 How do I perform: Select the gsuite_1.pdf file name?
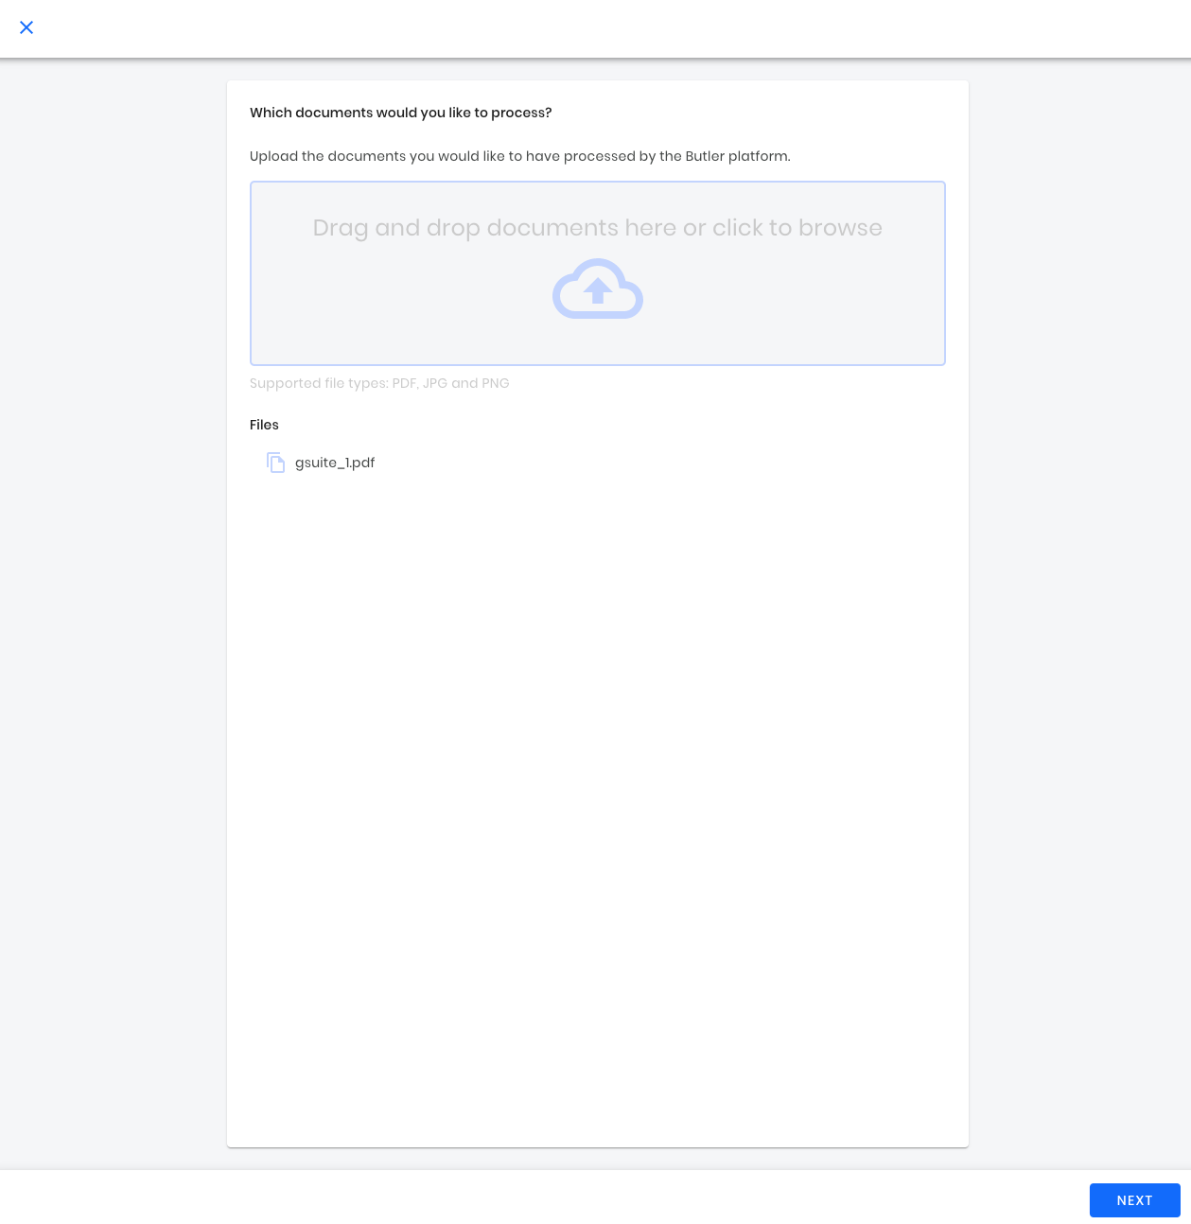pyautogui.click(x=335, y=463)
